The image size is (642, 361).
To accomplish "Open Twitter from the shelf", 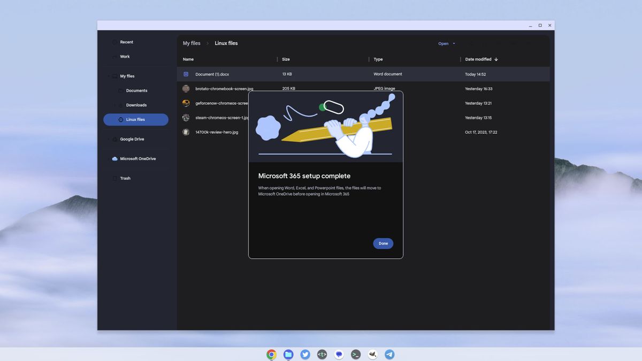I will coord(305,354).
